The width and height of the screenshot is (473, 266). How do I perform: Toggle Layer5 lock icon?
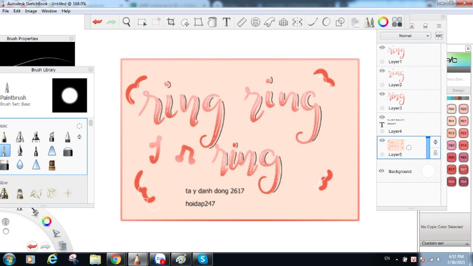point(435,153)
